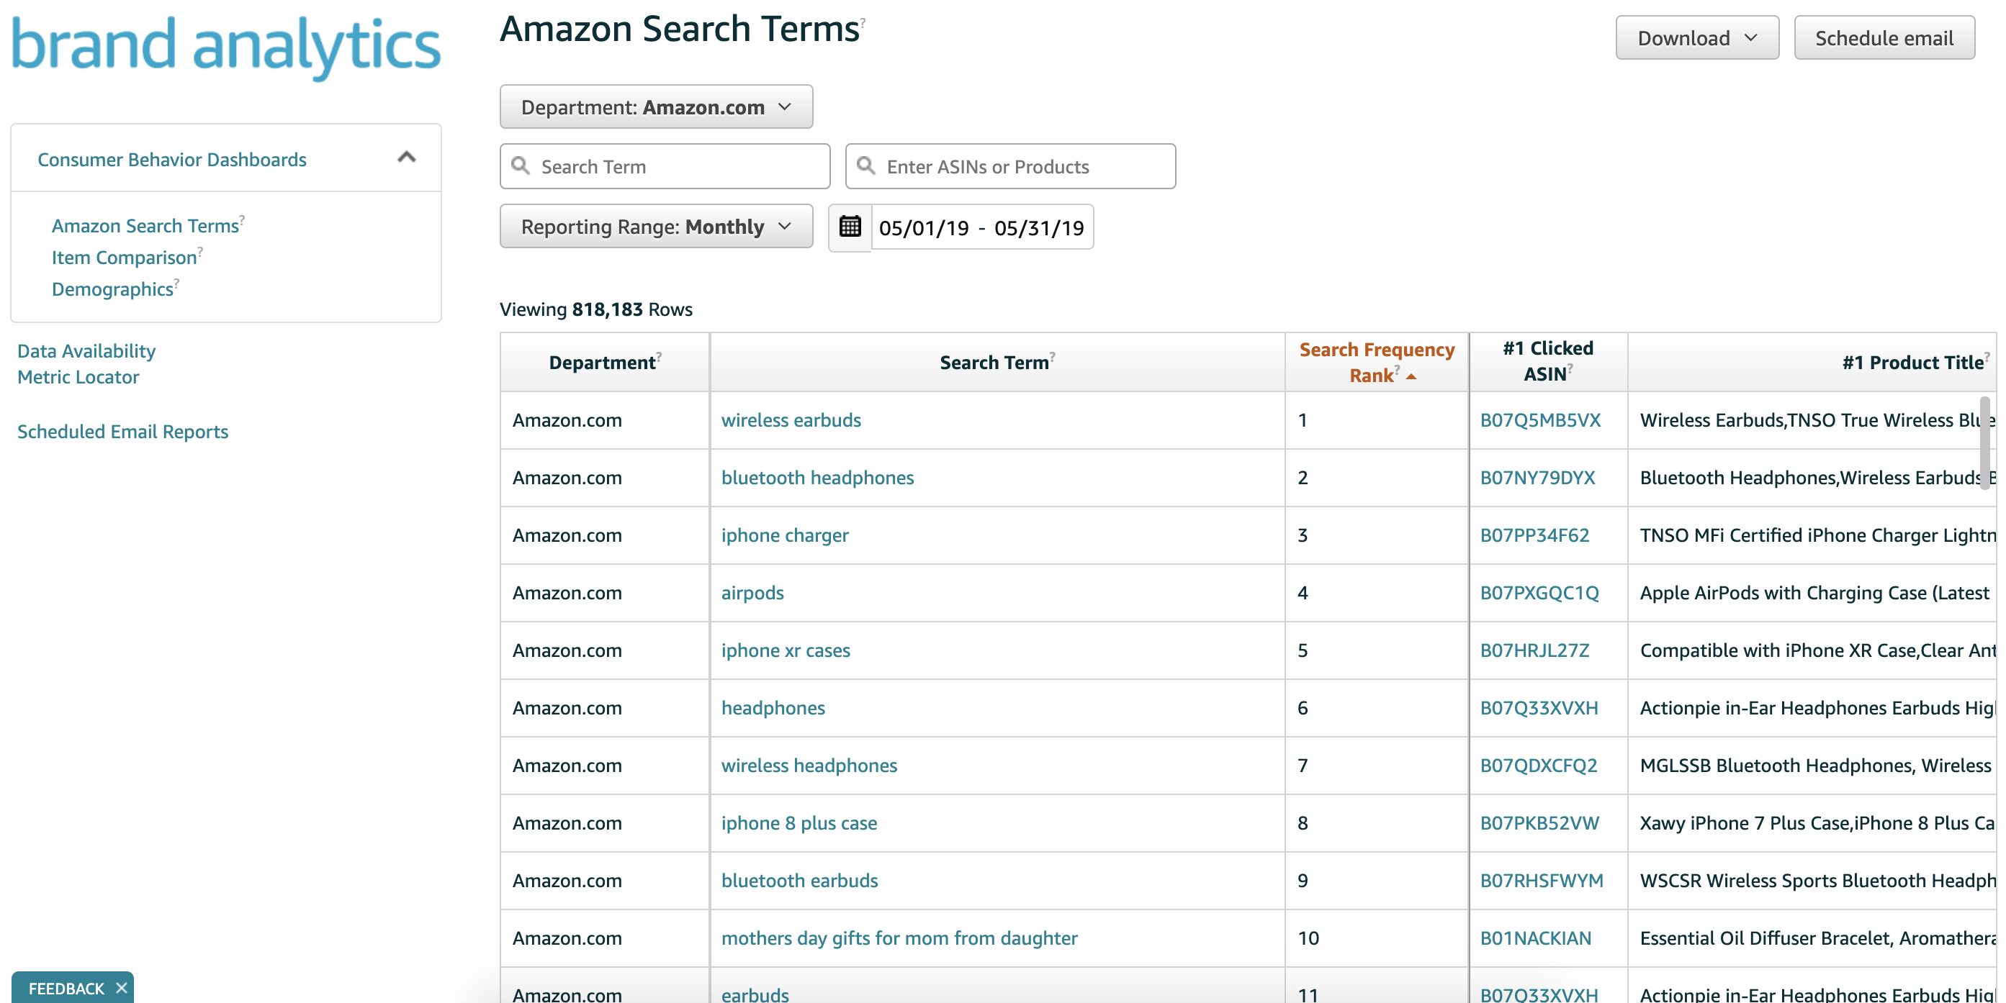
Task: Click the Search Term magnifying glass icon
Action: 521,165
